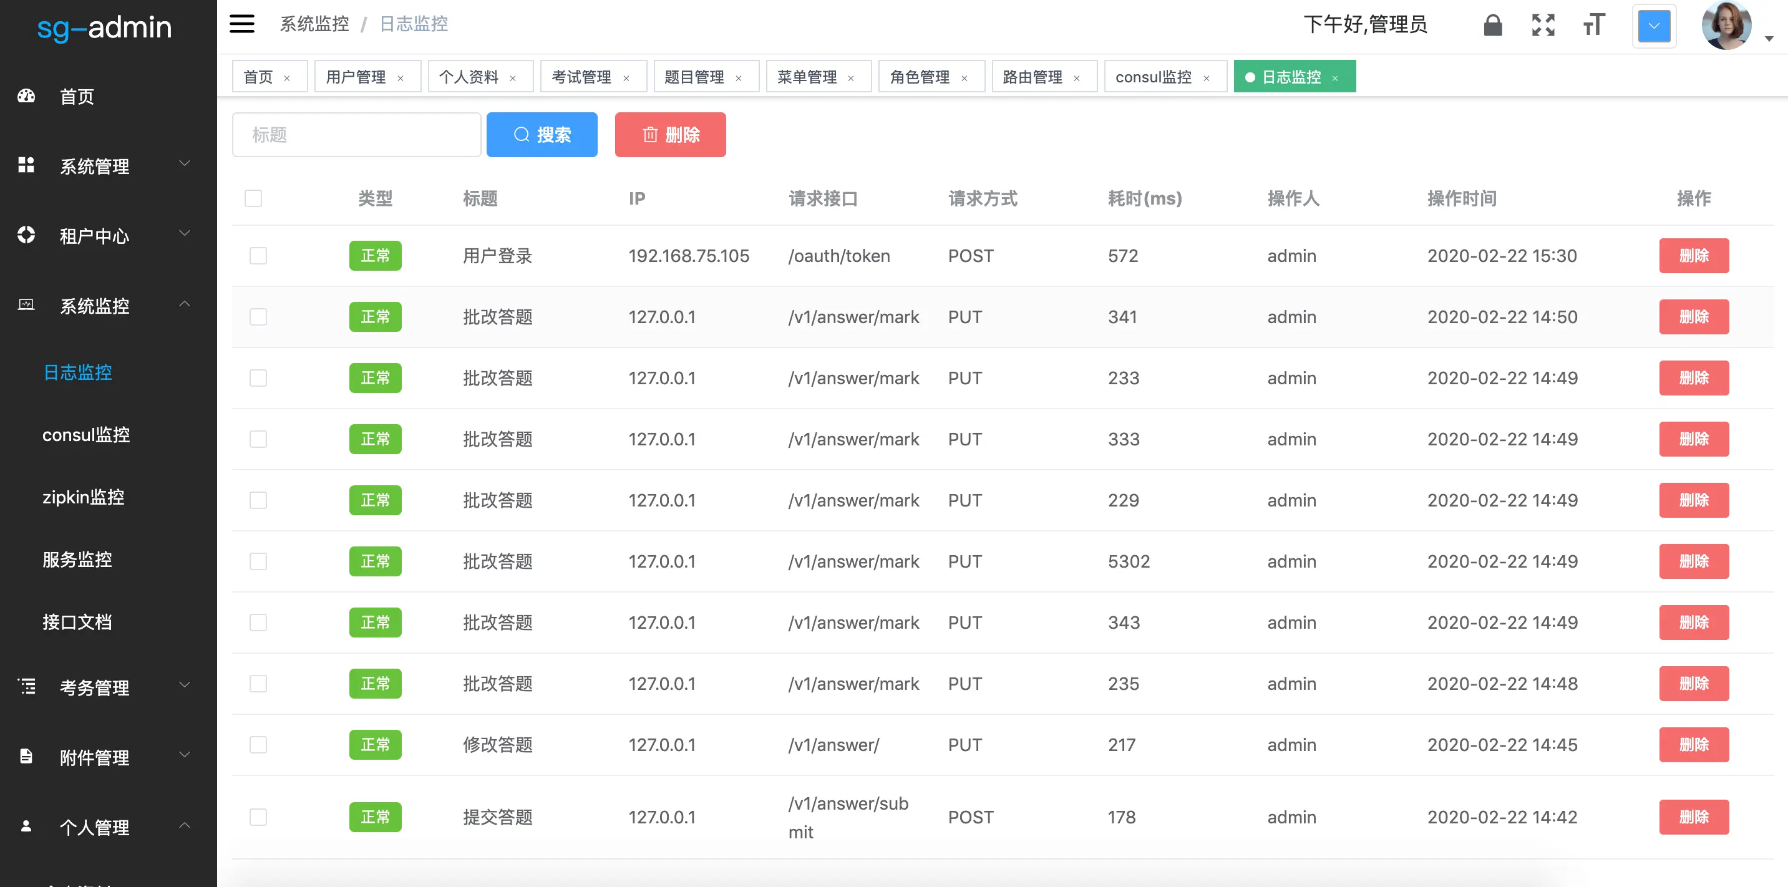
Task: Check the select-all checkbox in the table header
Action: 253,198
